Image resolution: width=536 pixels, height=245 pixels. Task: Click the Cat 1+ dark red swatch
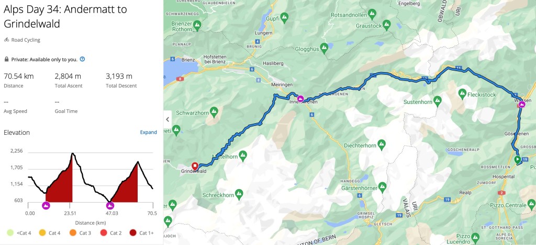click(x=133, y=233)
